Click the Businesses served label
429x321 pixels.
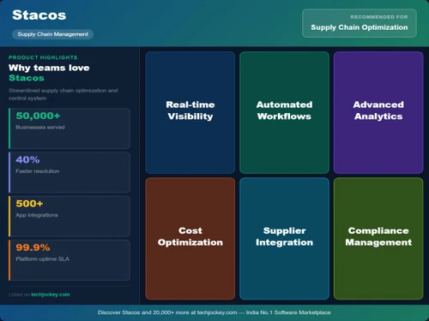point(40,128)
